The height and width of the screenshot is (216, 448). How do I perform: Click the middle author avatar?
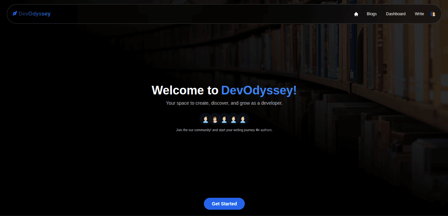pos(224,119)
